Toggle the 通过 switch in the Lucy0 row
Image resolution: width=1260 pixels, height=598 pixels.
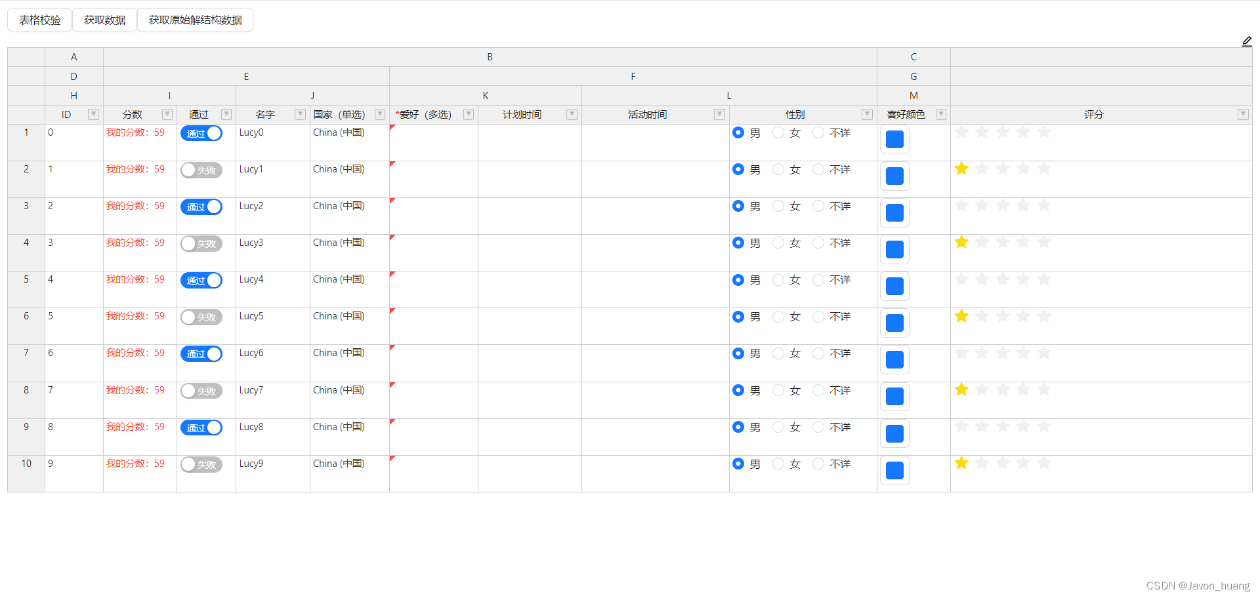pos(201,133)
